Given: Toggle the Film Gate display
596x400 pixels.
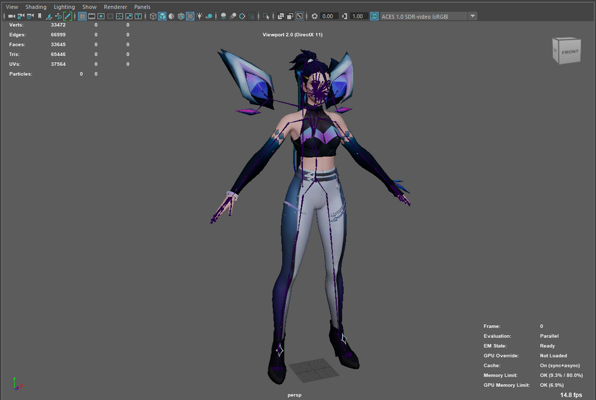Looking at the screenshot, I should 91,16.
